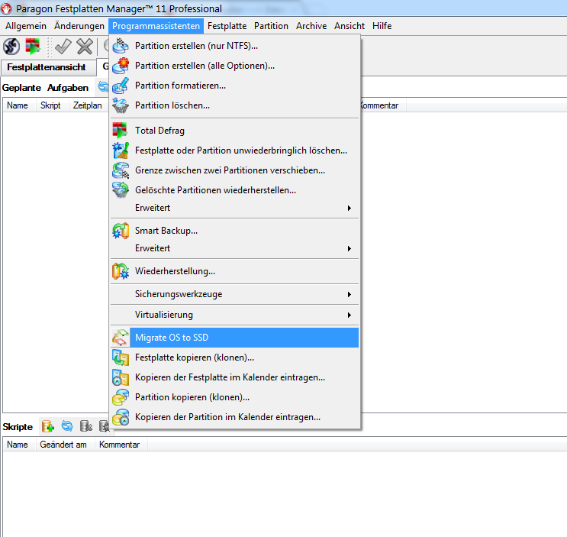Screen dimensions: 567x537
Task: Select Grenze zwischen zwei Partitionen verschieben
Action: point(235,170)
